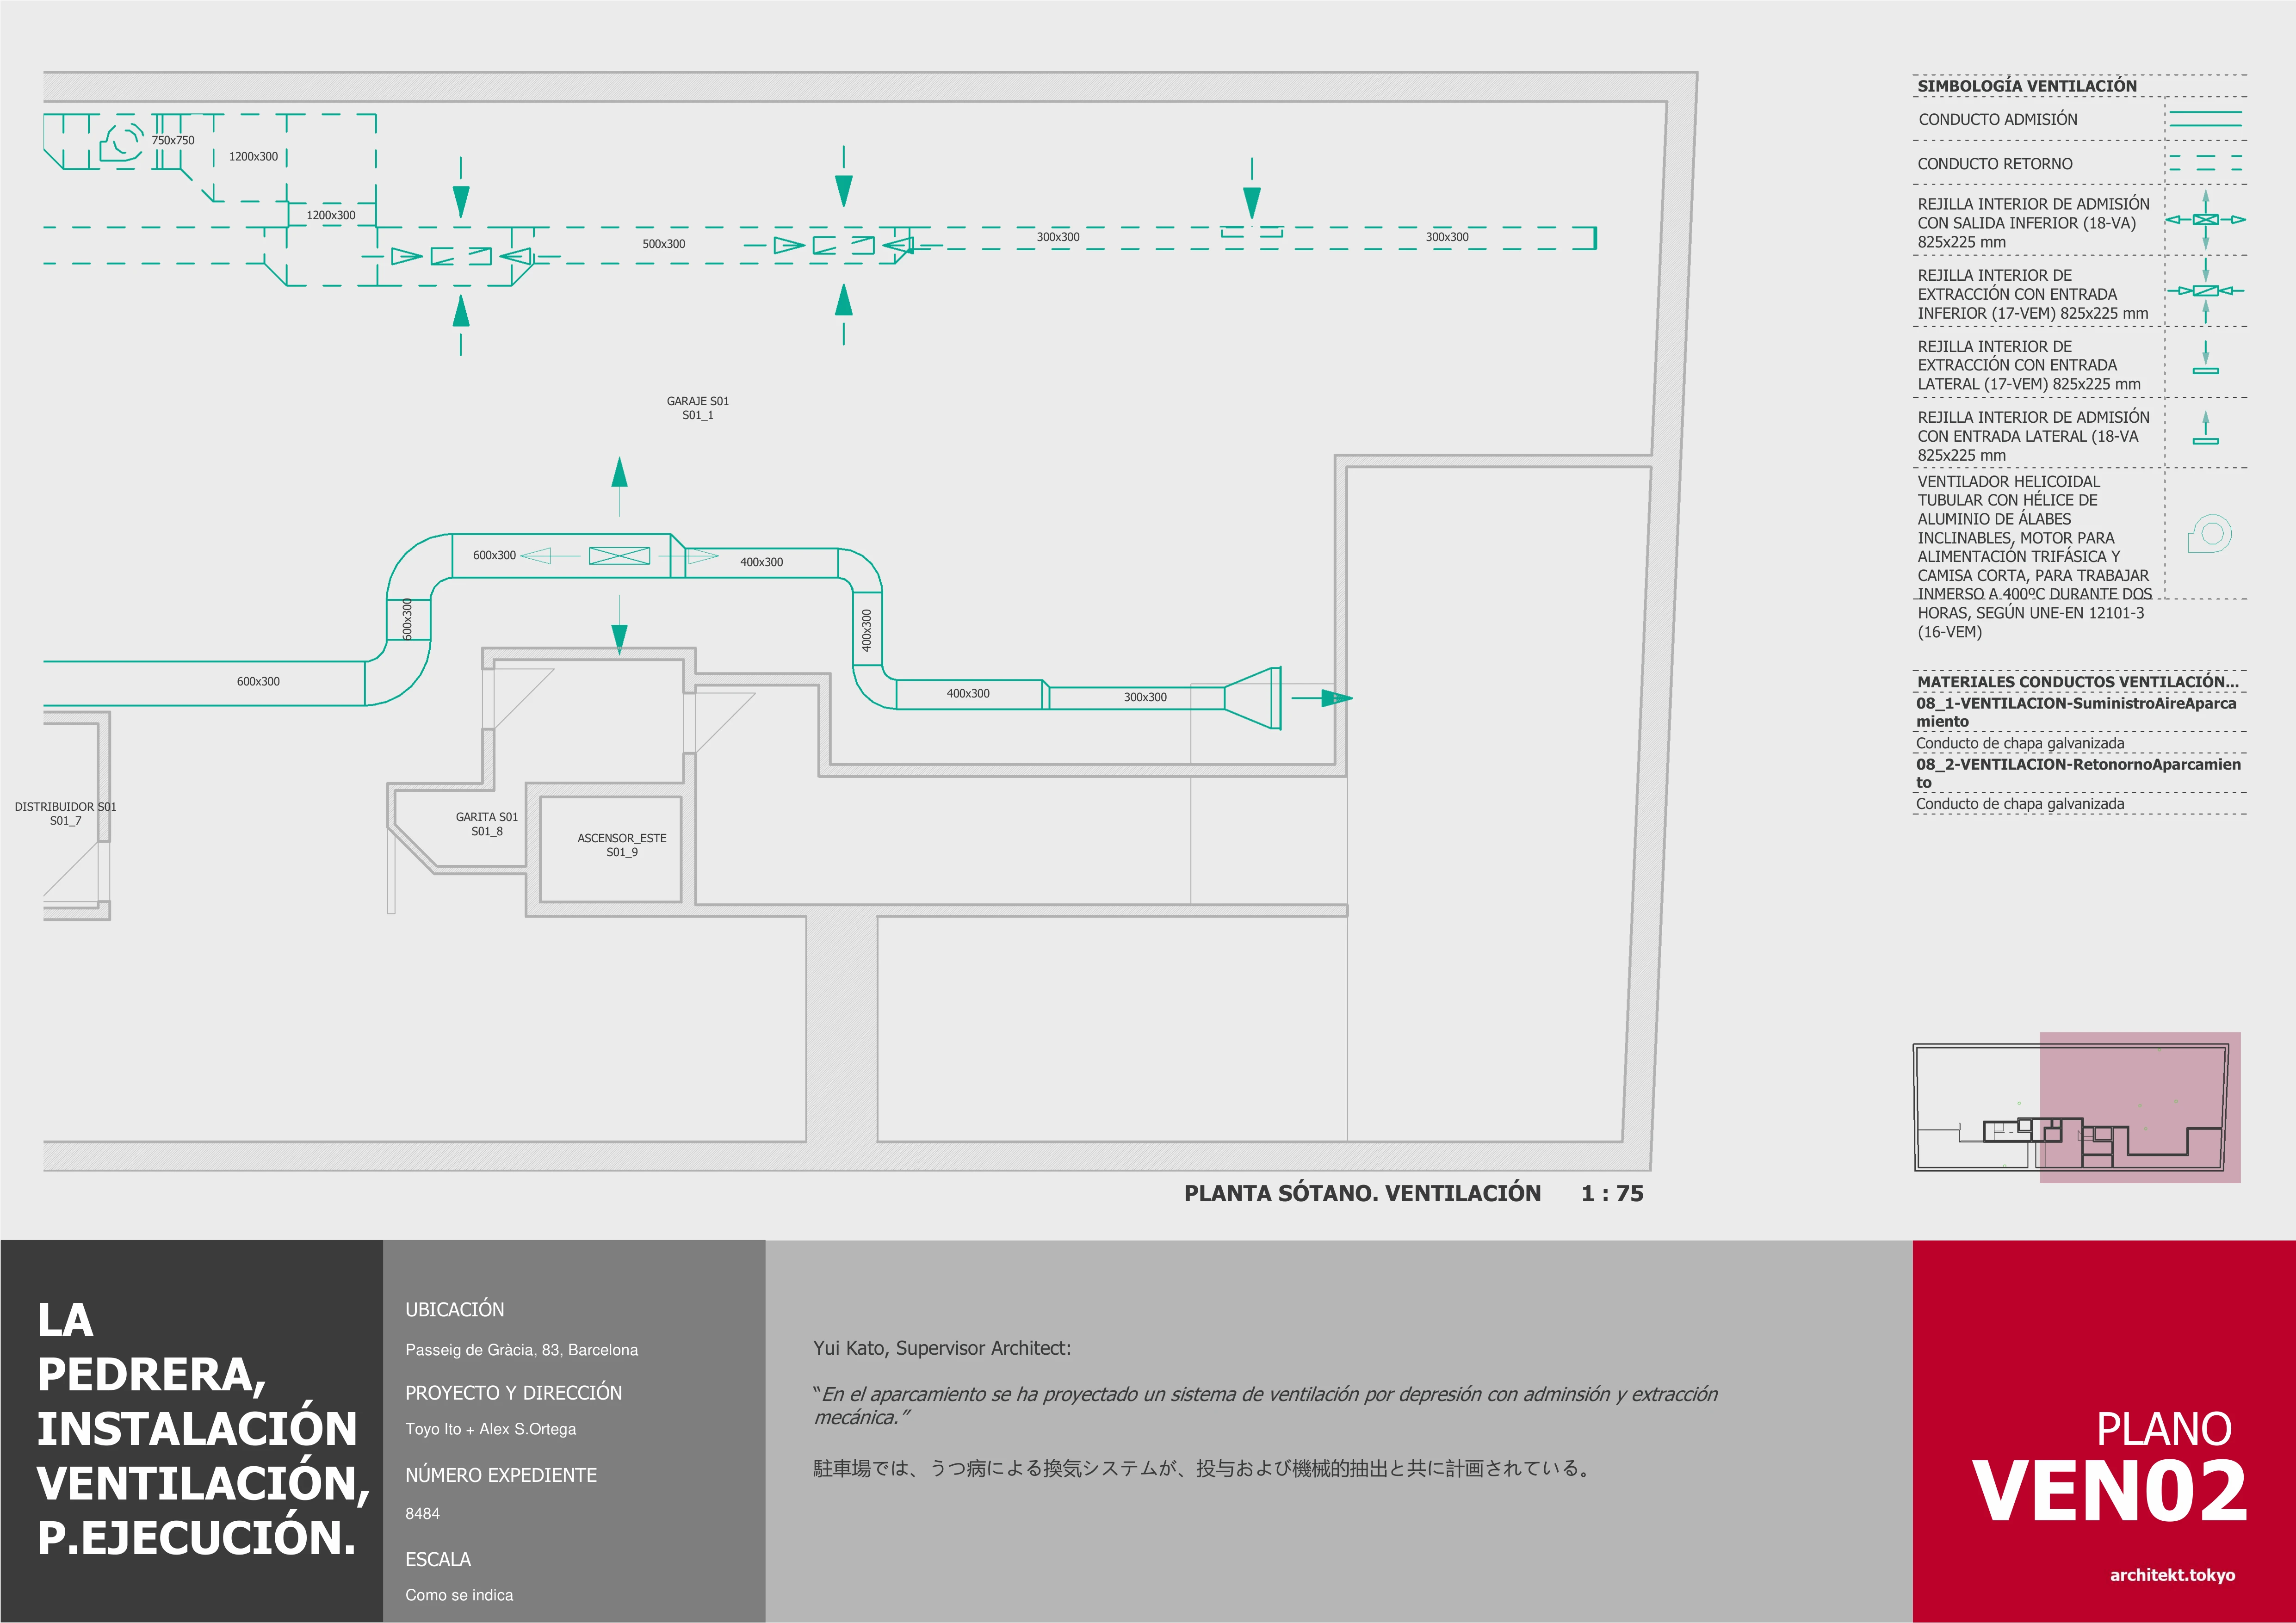Select the dashed Conducto Retorno legend symbol
The image size is (2296, 1623).
click(2205, 163)
